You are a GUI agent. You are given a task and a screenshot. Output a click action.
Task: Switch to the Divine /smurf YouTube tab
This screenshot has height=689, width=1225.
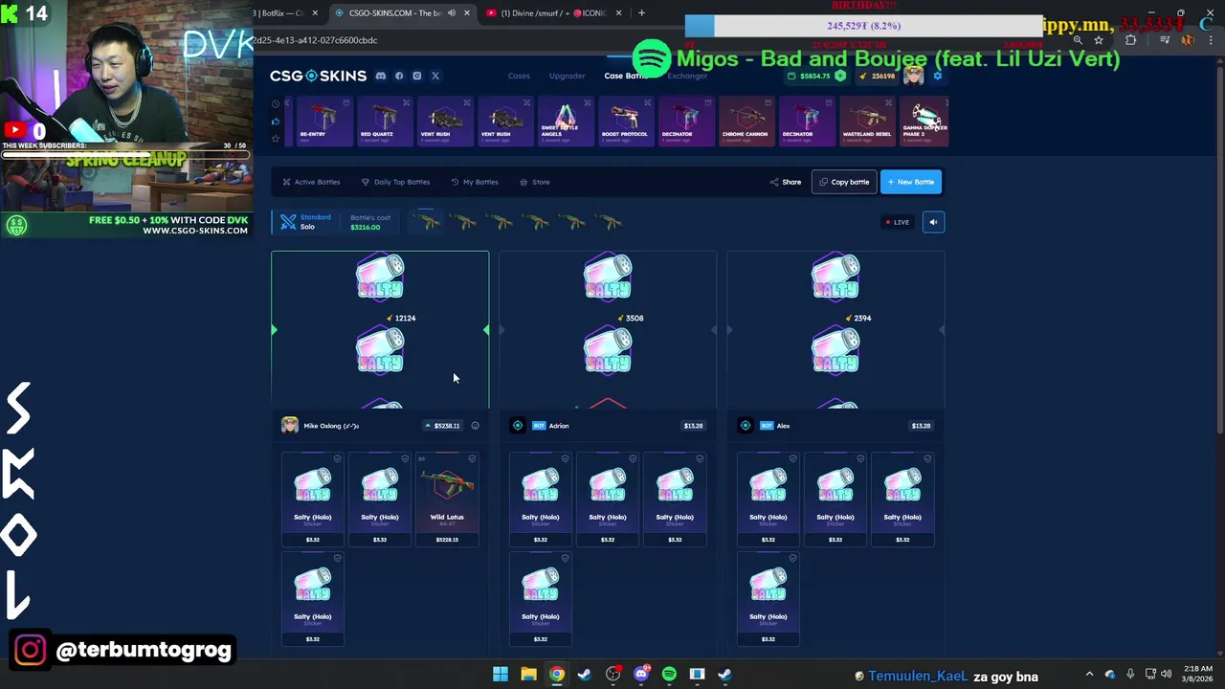pyautogui.click(x=552, y=13)
